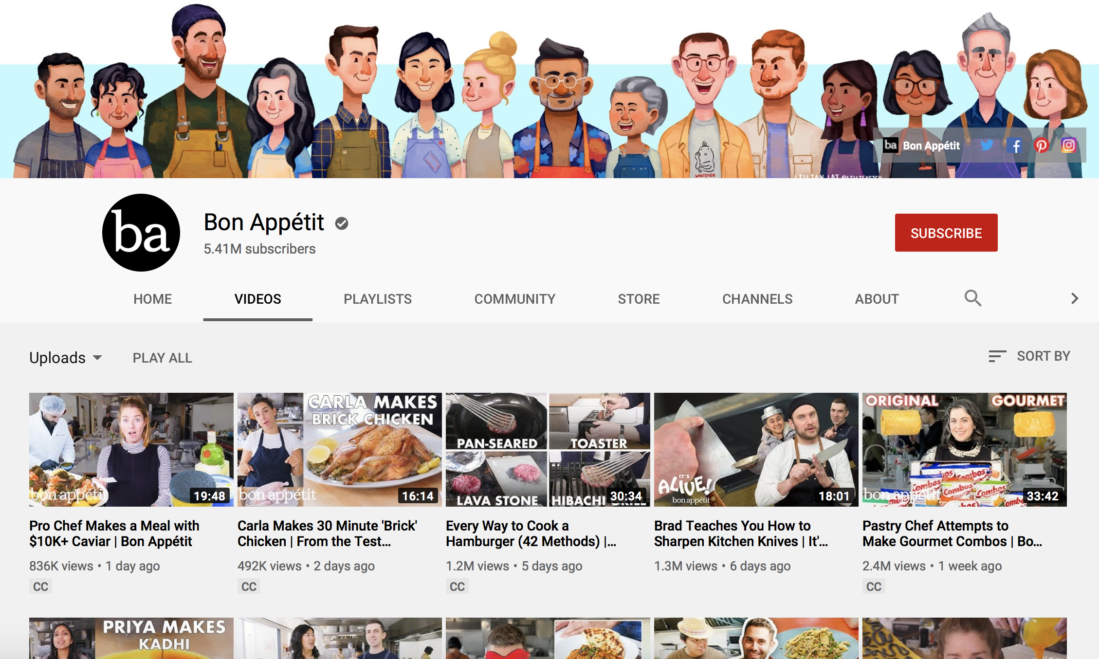Click the 33:42 duration badge
The image size is (1099, 659).
pos(1043,496)
